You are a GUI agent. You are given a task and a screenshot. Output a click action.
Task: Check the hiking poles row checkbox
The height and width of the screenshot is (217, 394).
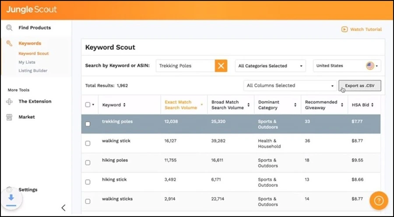pos(88,163)
